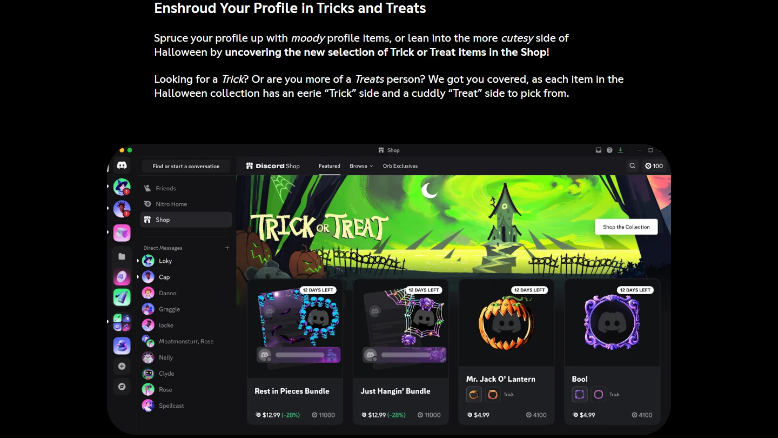
Task: Open Explore Discoverable Servers compass icon
Action: [122, 387]
